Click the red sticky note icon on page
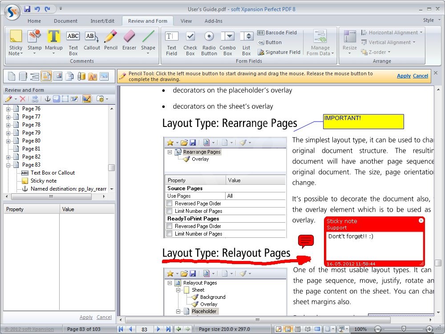Image resolution: width=445 pixels, height=334 pixels. pos(306,241)
